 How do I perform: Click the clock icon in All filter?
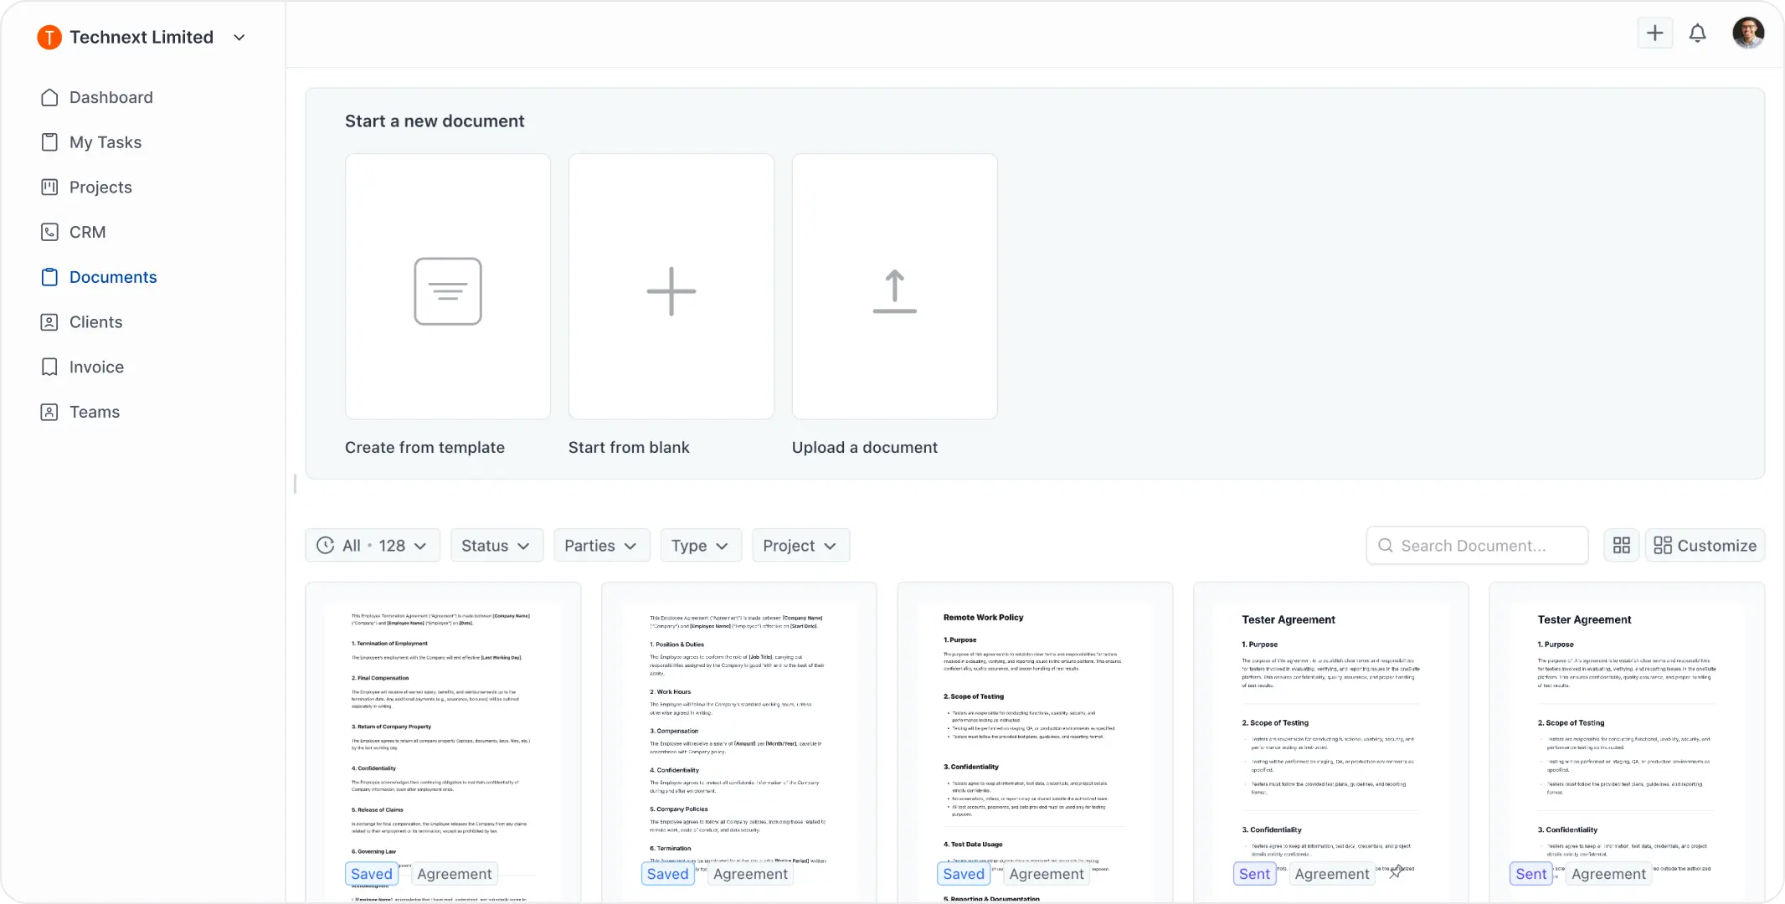pos(326,546)
